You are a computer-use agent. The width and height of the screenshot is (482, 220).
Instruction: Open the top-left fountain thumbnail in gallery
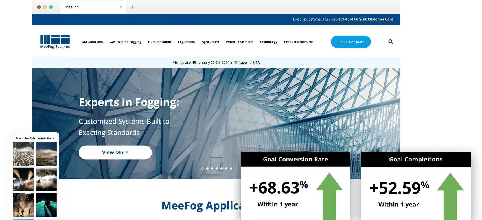(23, 154)
